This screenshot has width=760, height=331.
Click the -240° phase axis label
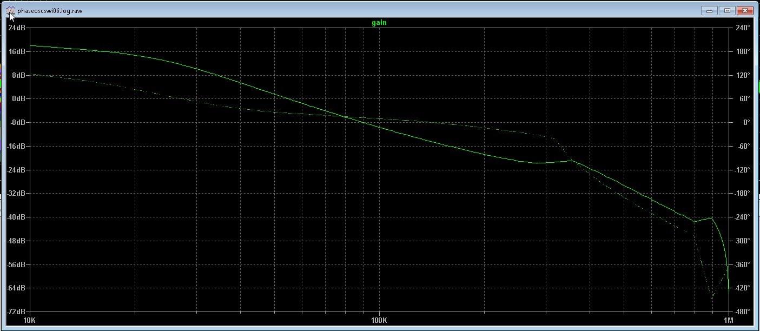[x=742, y=217]
